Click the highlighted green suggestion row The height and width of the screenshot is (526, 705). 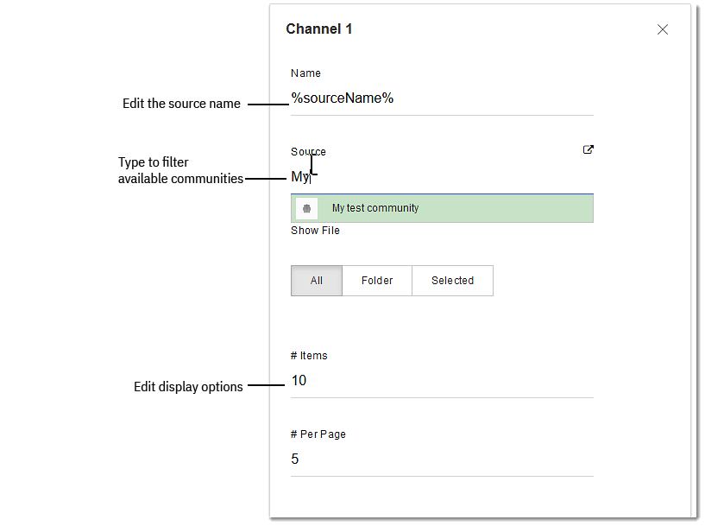point(442,208)
